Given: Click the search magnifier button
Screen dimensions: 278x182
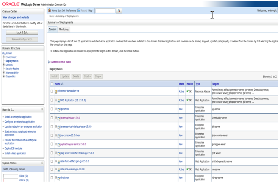Looking at the screenshot, I should 119,11.
